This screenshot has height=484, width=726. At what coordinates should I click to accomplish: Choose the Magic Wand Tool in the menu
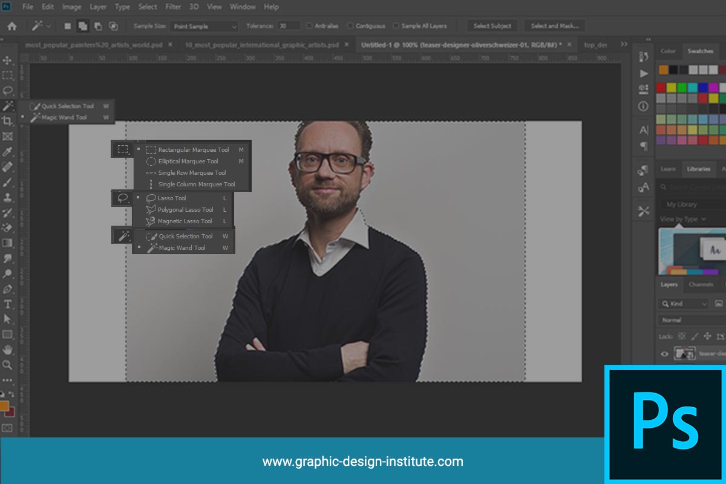point(183,247)
